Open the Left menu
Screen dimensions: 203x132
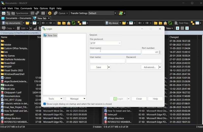(x=4, y=8)
